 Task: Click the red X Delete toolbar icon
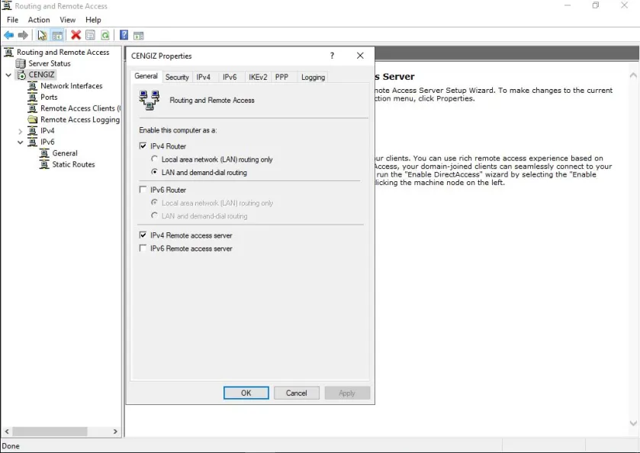(x=76, y=35)
